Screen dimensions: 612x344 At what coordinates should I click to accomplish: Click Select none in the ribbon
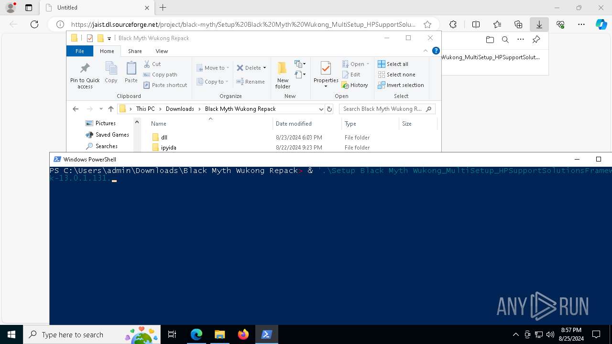pos(396,75)
